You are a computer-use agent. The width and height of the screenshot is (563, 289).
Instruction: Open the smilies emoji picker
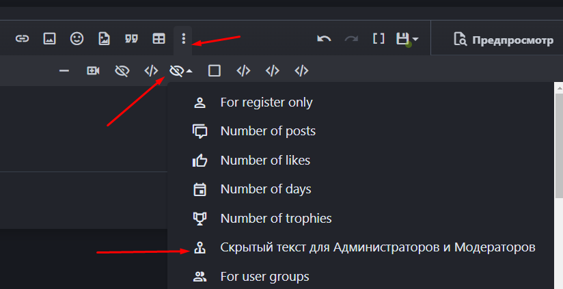[77, 39]
